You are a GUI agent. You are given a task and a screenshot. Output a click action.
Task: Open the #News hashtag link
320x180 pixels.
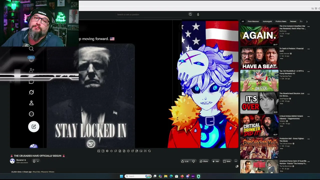pos(51,172)
